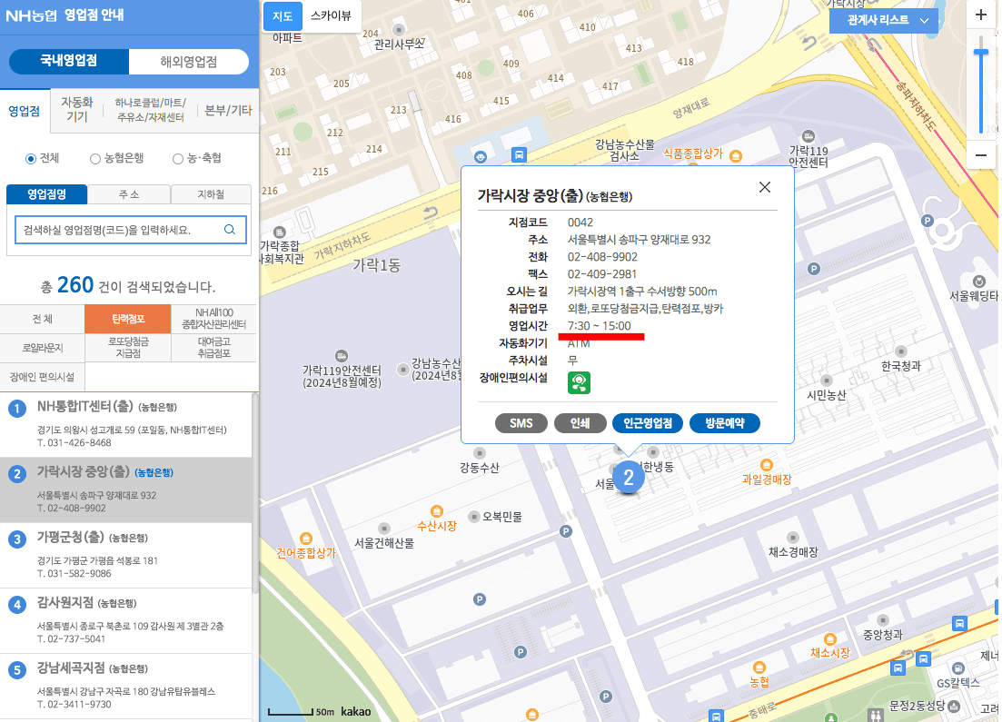Click the SMS button in popup
Image resolution: width=1002 pixels, height=722 pixels.
click(521, 423)
